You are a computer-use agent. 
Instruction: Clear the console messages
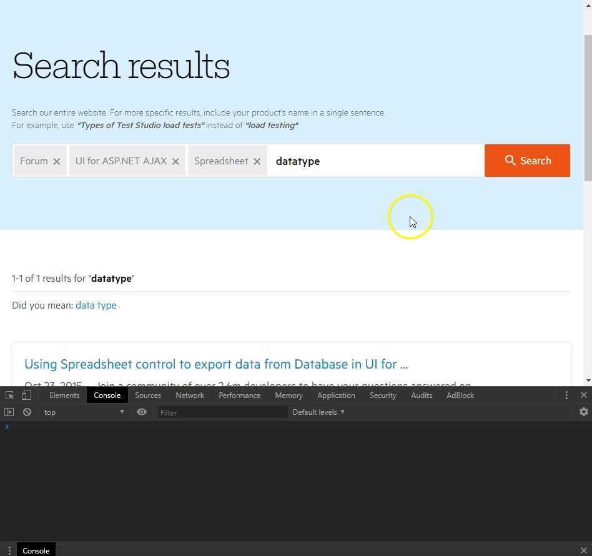[27, 412]
